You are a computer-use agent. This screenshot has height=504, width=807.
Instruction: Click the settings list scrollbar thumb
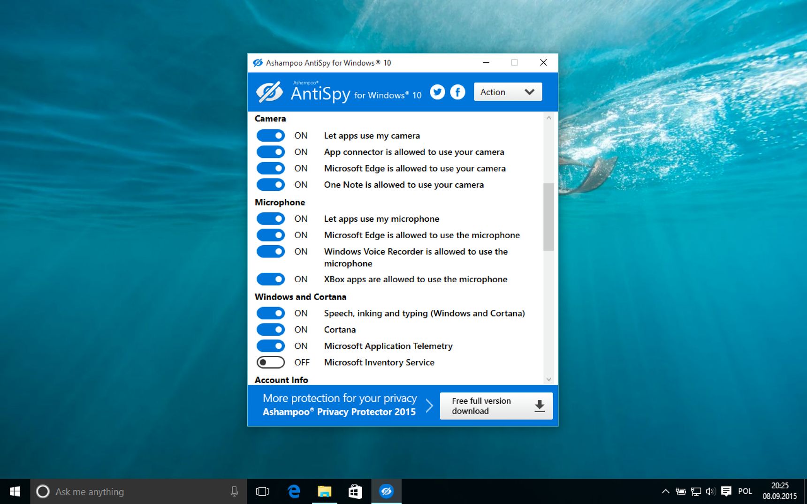[548, 217]
